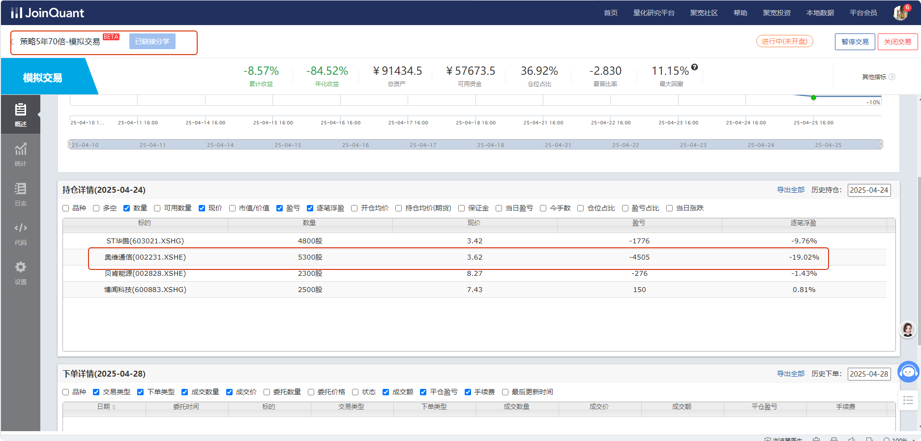Go to 首页 in the top navigation

(611, 13)
